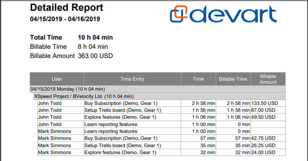Select the 'Billable Amount' summary label
This screenshot has height=161, width=308.
pyautogui.click(x=52, y=56)
